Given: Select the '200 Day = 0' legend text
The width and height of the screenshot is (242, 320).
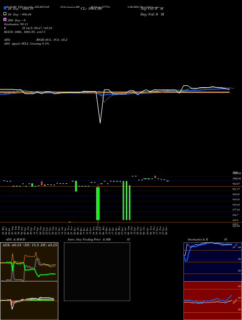Looking at the screenshot, I should (16, 20).
